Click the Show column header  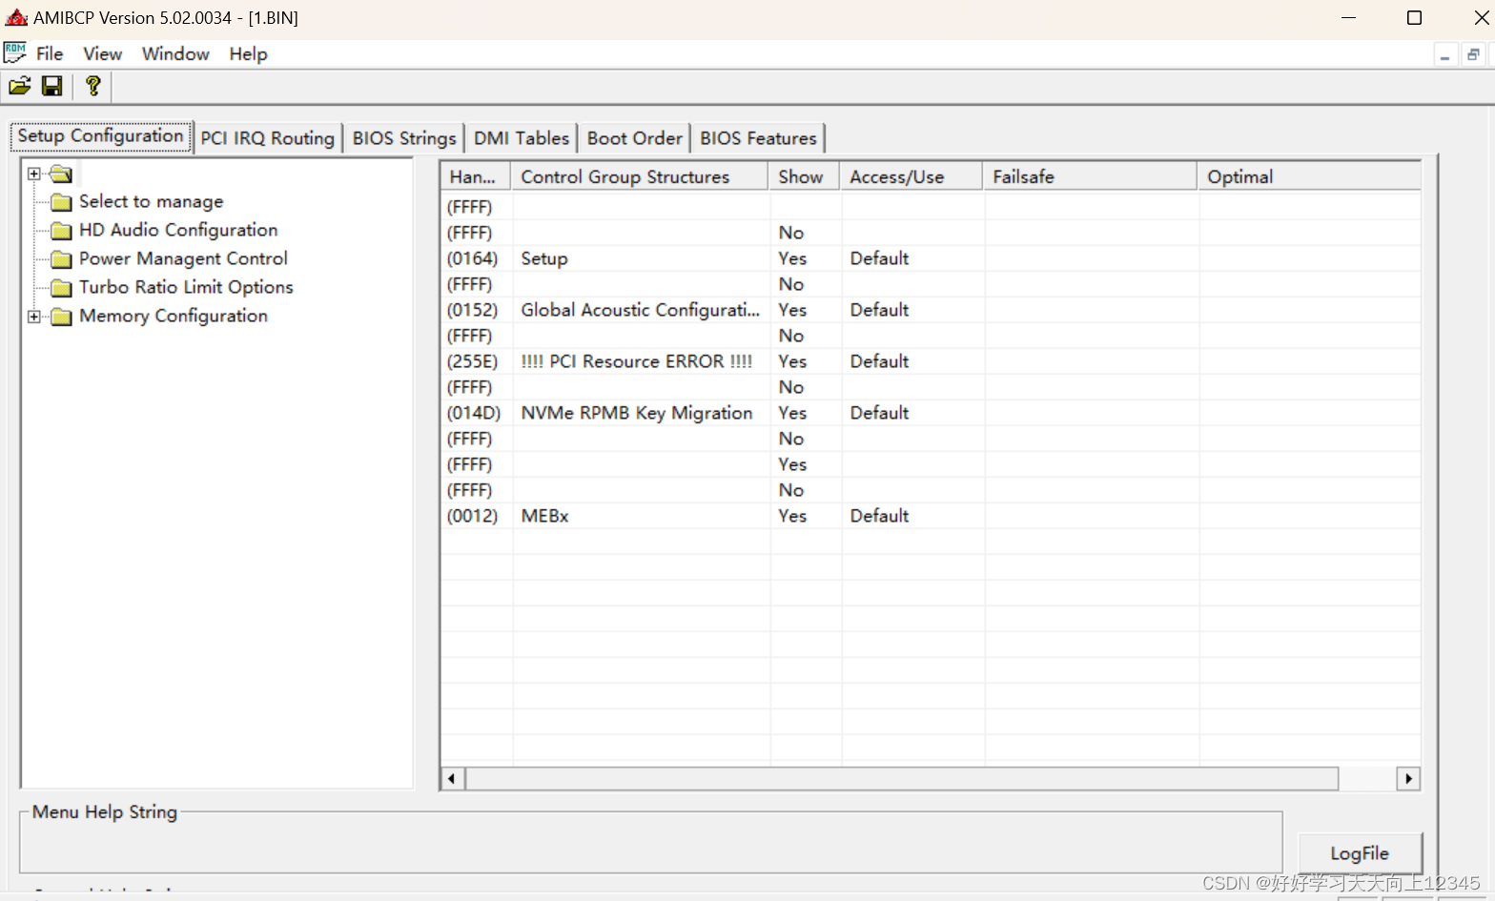click(x=805, y=176)
